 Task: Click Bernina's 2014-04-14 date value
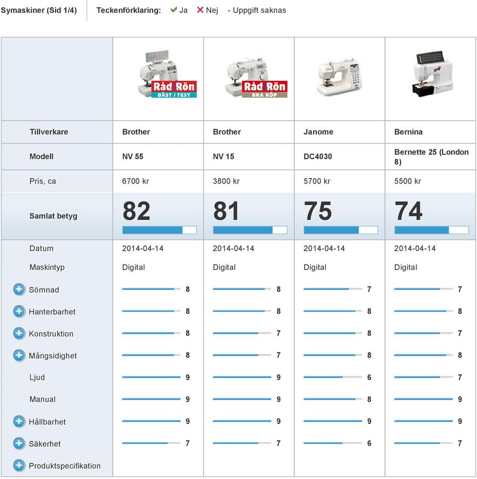415,248
